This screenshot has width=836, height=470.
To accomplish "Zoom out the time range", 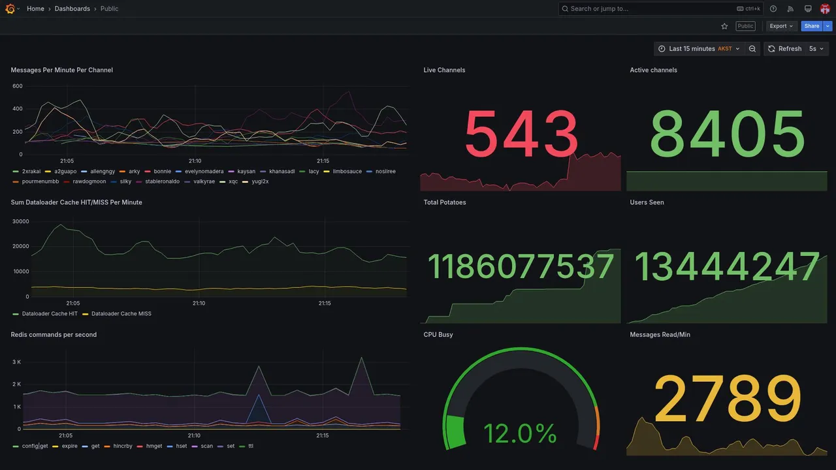I will pyautogui.click(x=752, y=49).
